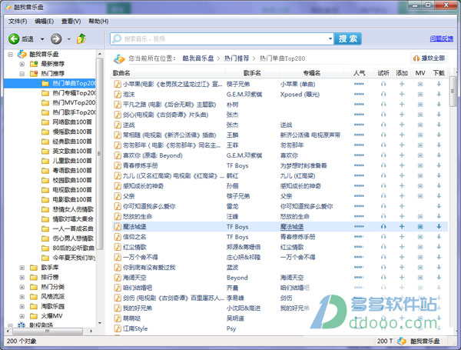Click the tree panel vertical scrollbar thumb
The height and width of the screenshot is (350, 461).
(99, 153)
